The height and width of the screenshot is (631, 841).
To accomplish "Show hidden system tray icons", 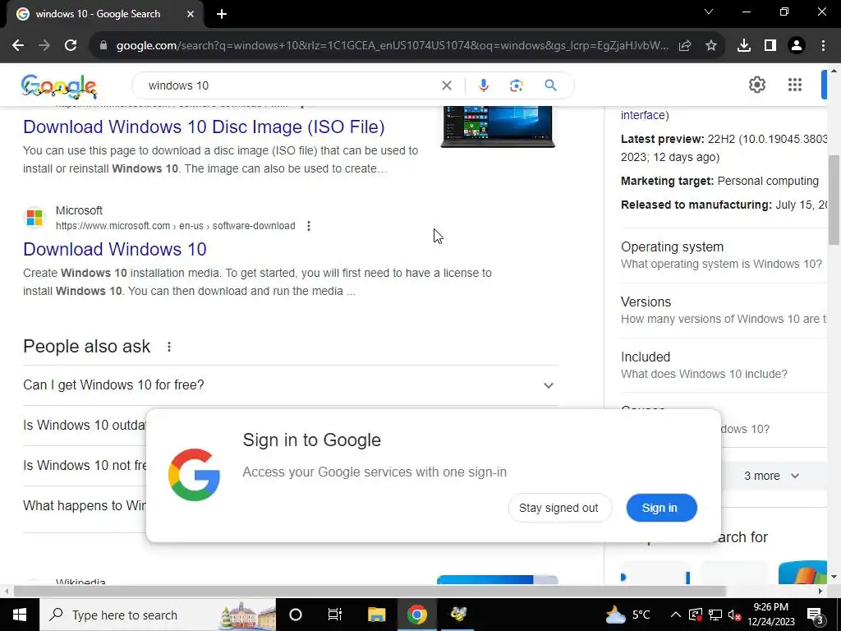I will (x=676, y=615).
